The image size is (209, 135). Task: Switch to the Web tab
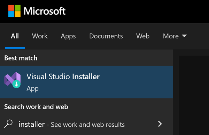[x=143, y=36]
